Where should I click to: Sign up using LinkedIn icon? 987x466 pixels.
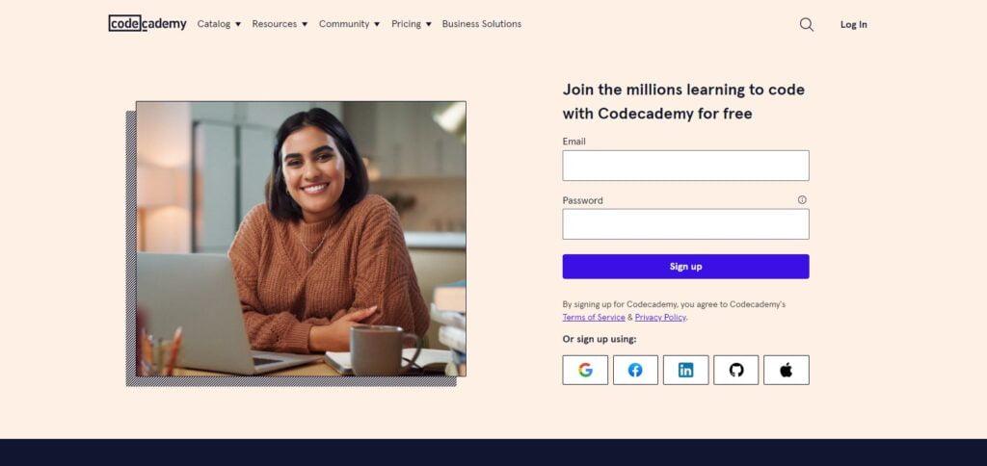pos(685,370)
